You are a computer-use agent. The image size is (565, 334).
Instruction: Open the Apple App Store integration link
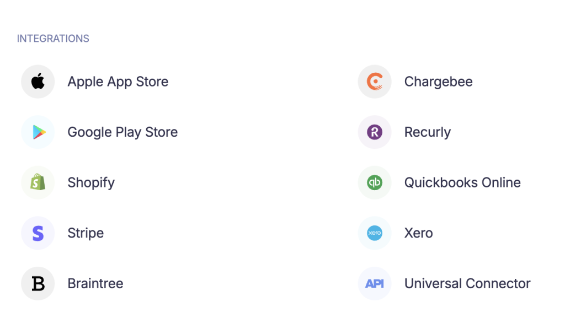[x=118, y=82]
